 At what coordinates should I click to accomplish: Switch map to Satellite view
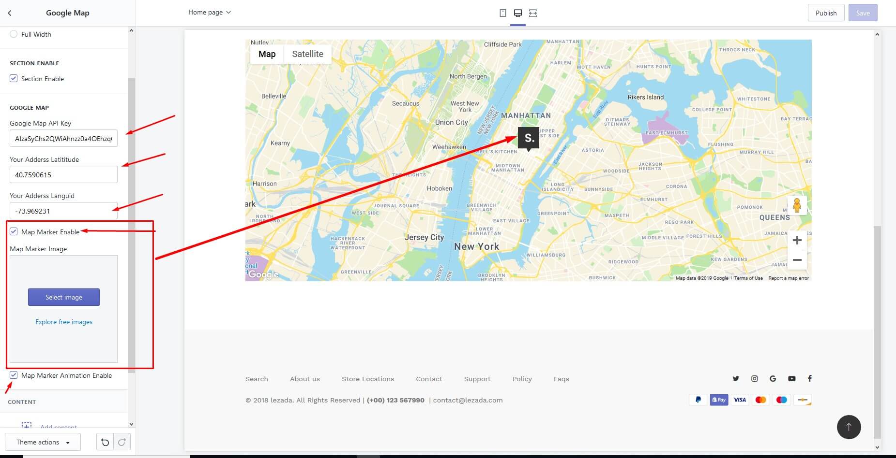point(307,54)
